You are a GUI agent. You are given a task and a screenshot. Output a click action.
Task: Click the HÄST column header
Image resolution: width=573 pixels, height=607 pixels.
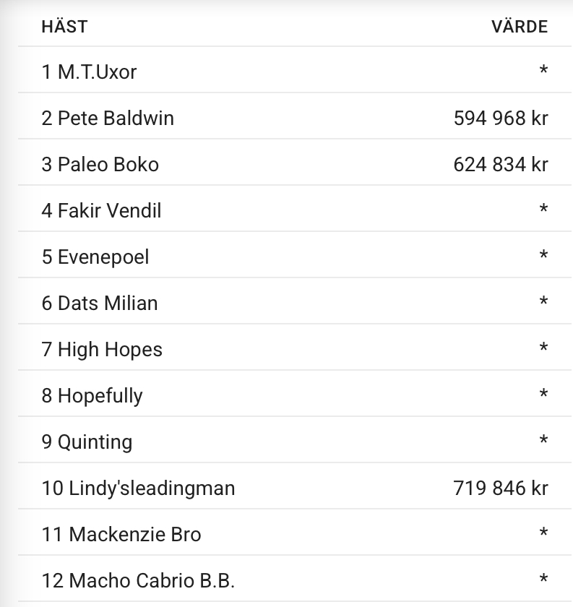[64, 27]
